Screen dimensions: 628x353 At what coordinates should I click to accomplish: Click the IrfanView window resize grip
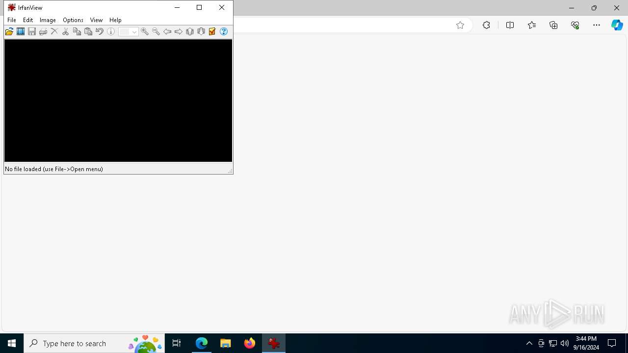230,171
